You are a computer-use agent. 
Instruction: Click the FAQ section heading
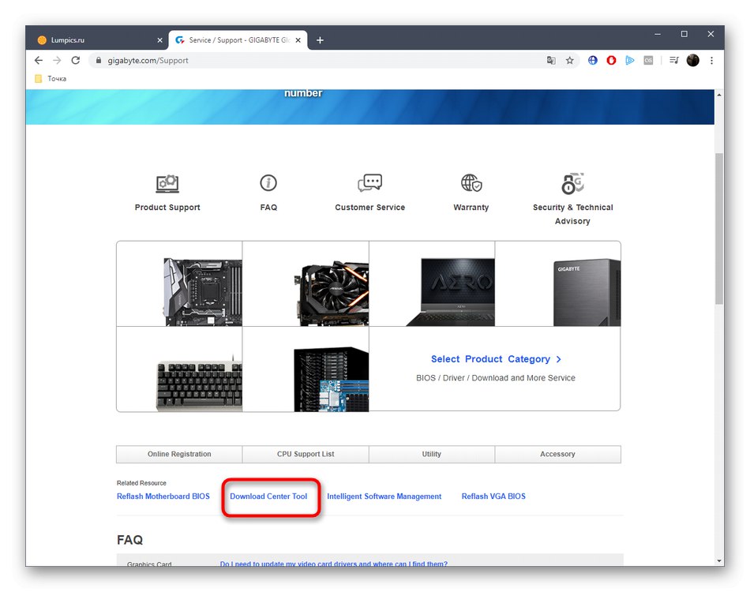pyautogui.click(x=129, y=540)
